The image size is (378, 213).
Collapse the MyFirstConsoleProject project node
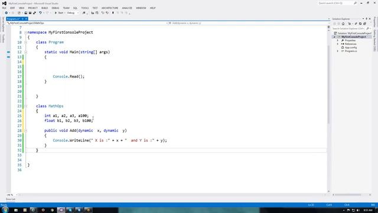(x=335, y=37)
